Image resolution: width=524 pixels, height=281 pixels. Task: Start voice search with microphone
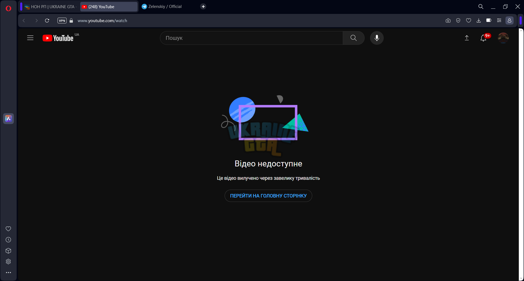377,38
